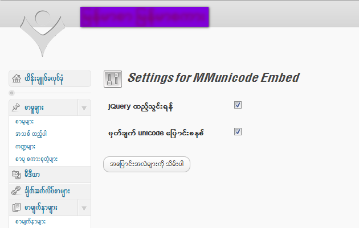The height and width of the screenshot is (228, 359).
Task: Click the Posts pushpin icon
Action: coord(16,107)
